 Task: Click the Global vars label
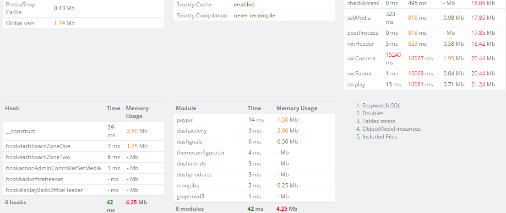click(20, 23)
